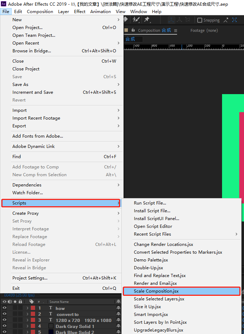Enable the Snapping checkbox

[x=200, y=20]
